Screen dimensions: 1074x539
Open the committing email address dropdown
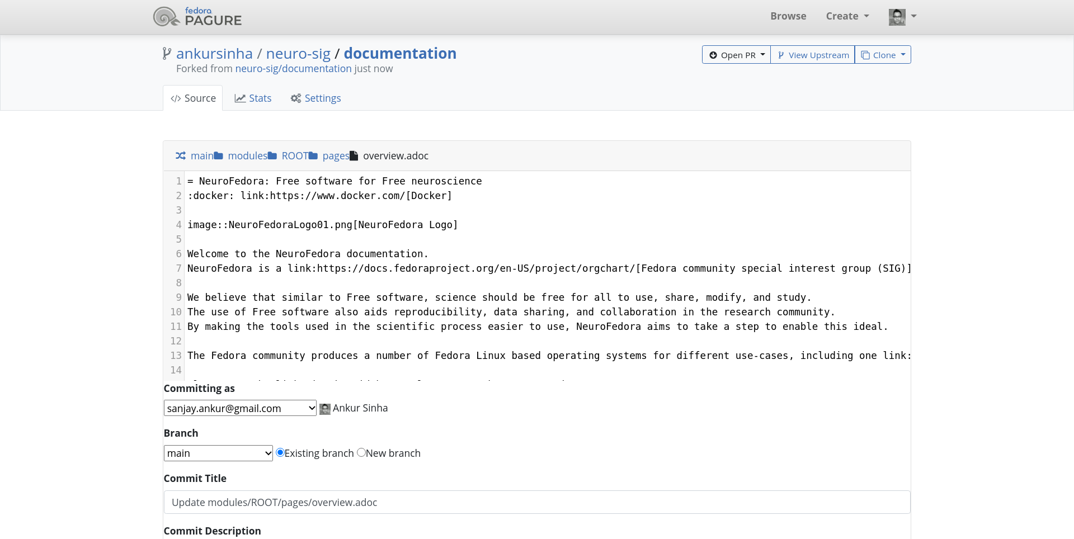240,408
